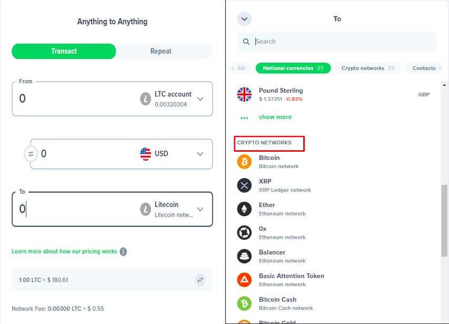
Task: Open the USD currency dropdown
Action: tap(200, 154)
